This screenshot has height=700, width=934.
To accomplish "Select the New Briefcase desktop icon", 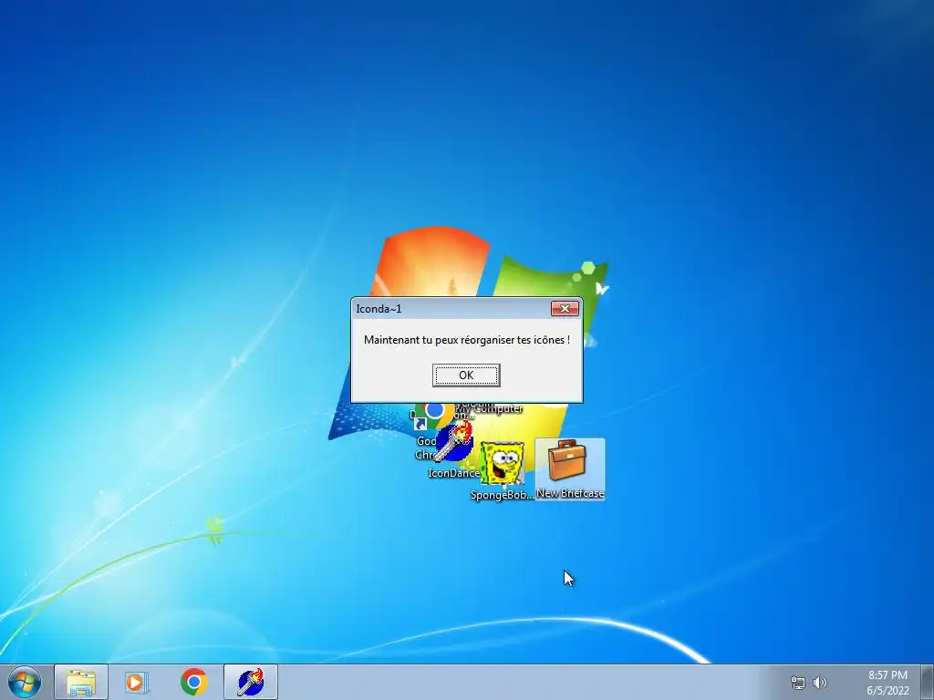I will (x=570, y=469).
